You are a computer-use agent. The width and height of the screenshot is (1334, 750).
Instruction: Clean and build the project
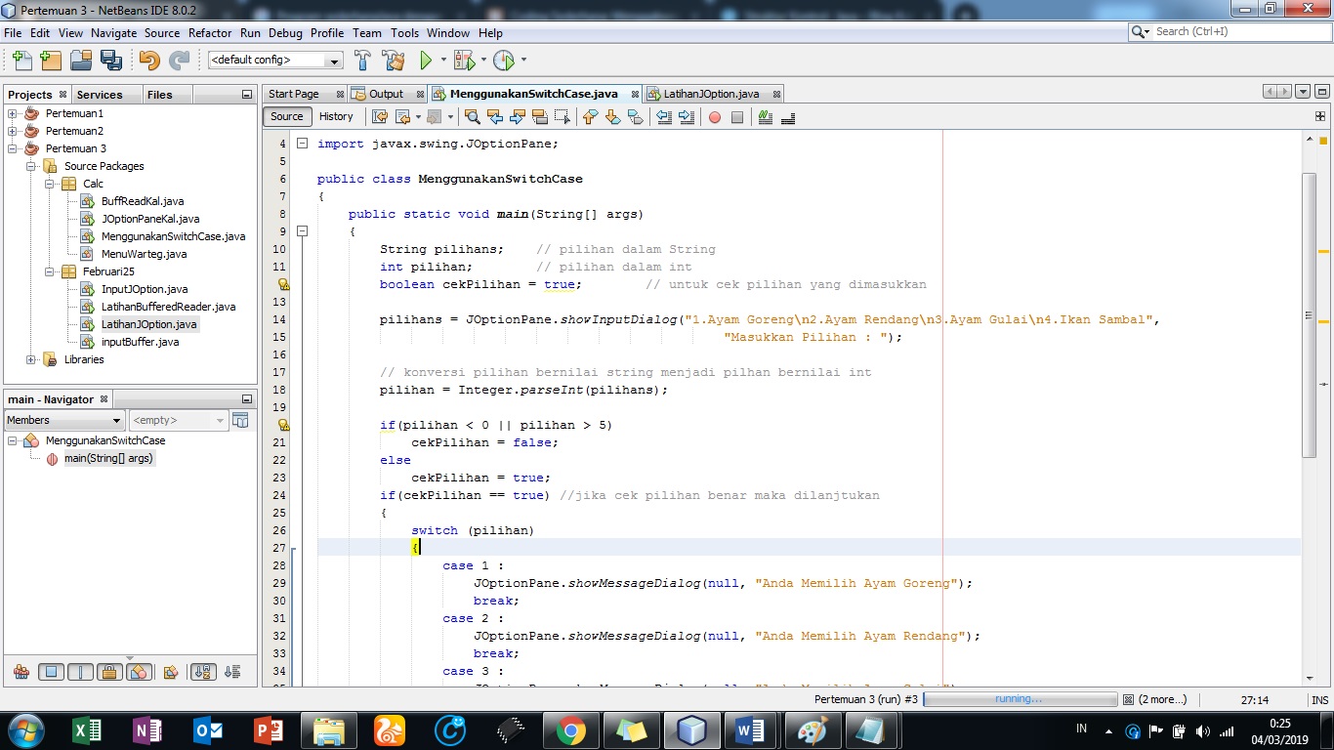coord(393,60)
